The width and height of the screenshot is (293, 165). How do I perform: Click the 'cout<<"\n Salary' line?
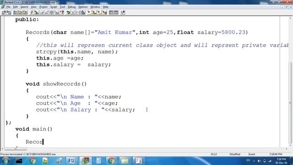[x=86, y=110]
